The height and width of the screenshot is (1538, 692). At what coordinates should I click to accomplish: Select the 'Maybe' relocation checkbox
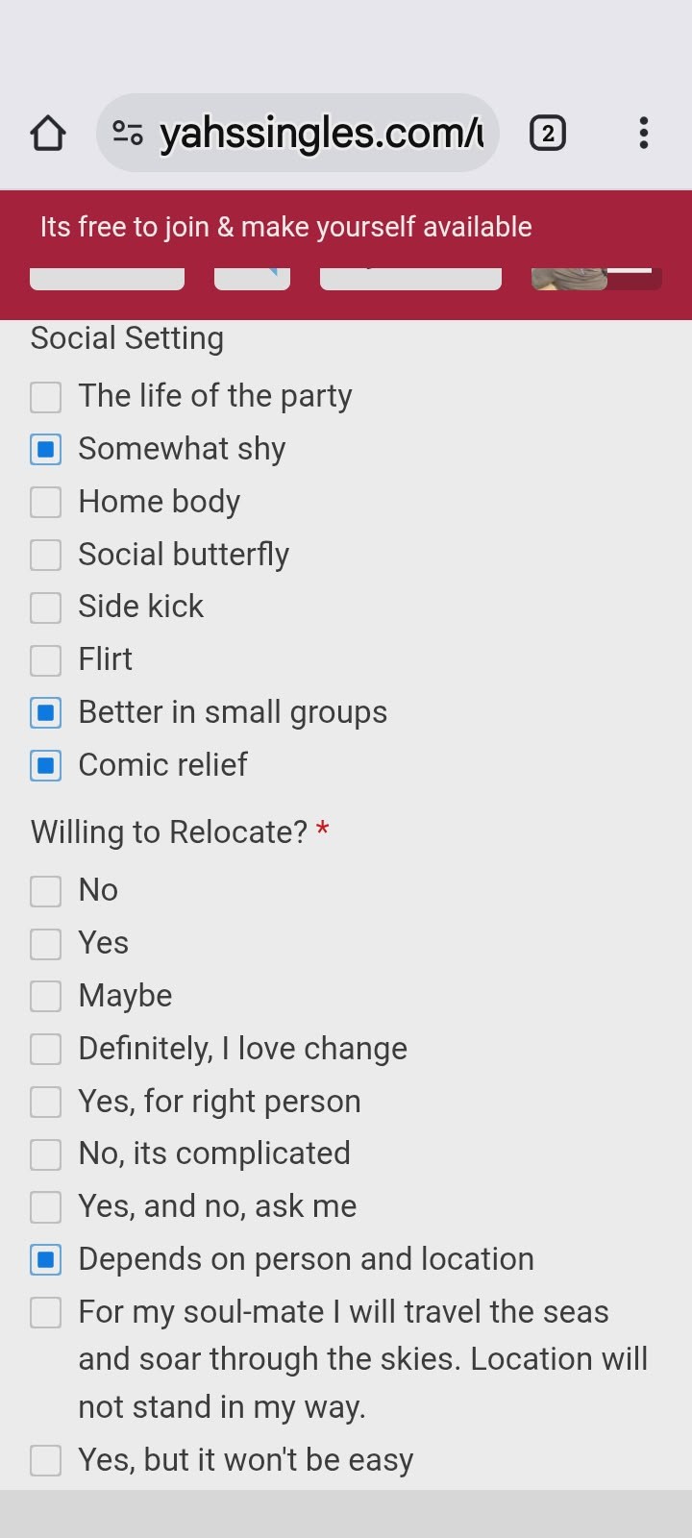click(46, 996)
